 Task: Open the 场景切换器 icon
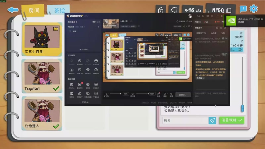(88, 94)
